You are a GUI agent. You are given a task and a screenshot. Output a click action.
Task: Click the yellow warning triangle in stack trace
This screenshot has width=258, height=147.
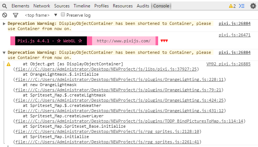(x=9, y=64)
